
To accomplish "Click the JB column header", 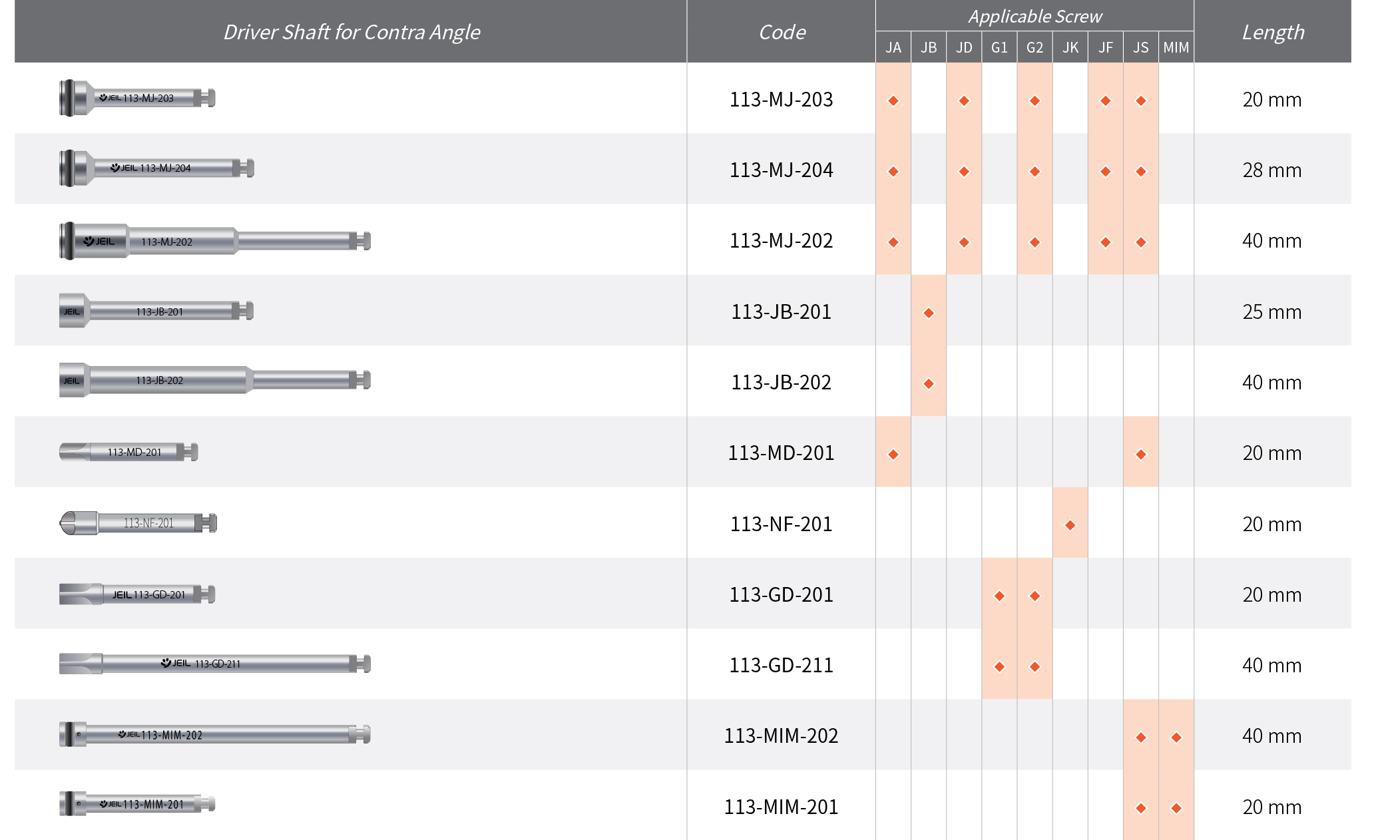I will point(928,47).
